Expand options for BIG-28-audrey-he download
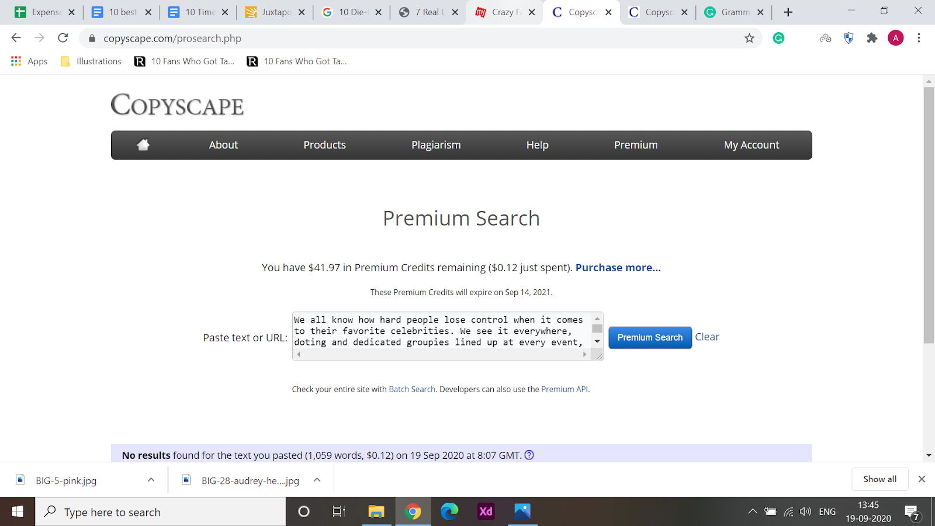 317,480
